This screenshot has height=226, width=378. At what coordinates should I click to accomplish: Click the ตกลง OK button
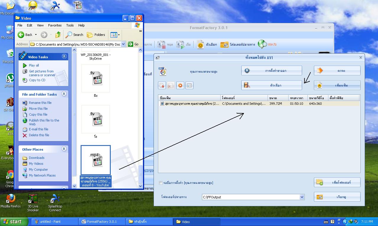tap(337, 71)
